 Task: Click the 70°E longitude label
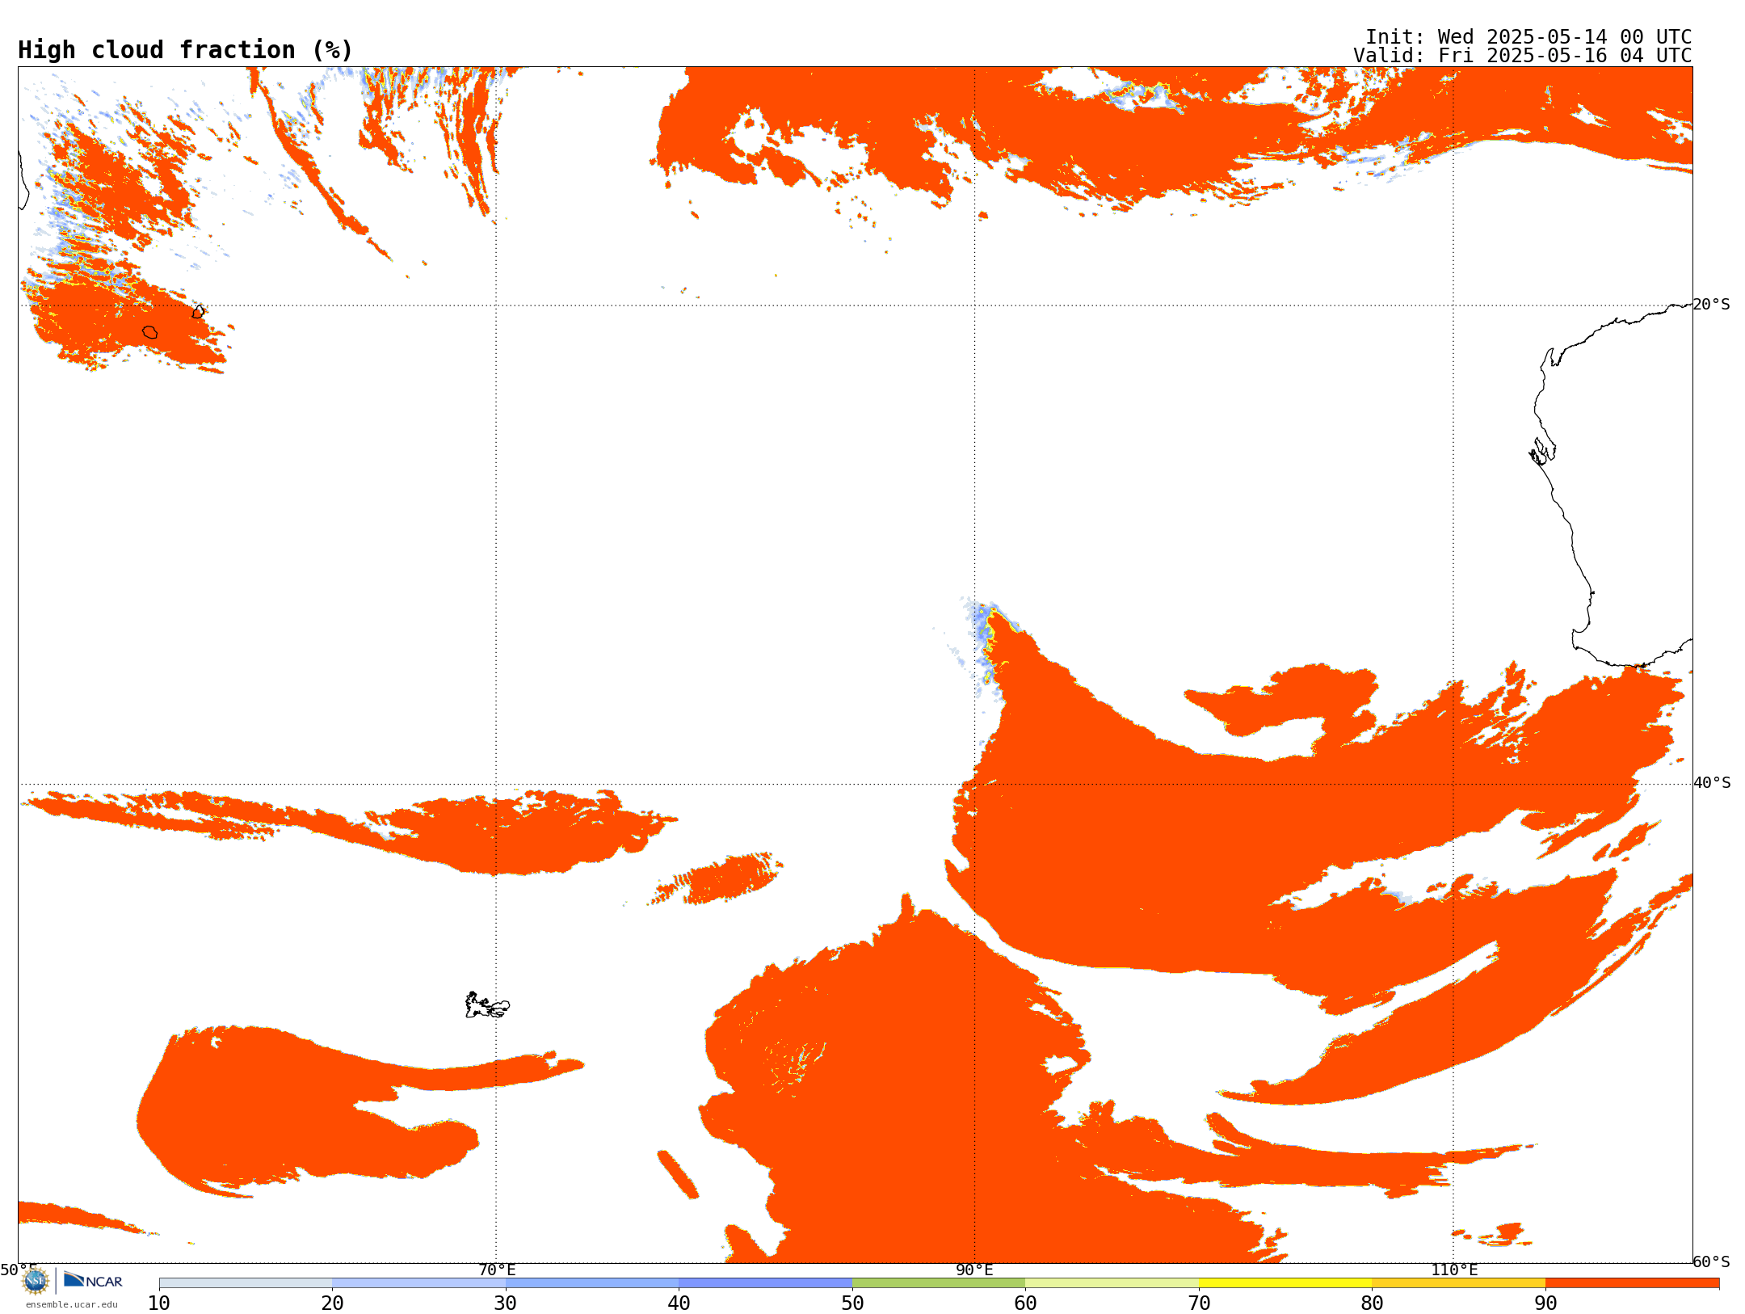[x=497, y=1270]
